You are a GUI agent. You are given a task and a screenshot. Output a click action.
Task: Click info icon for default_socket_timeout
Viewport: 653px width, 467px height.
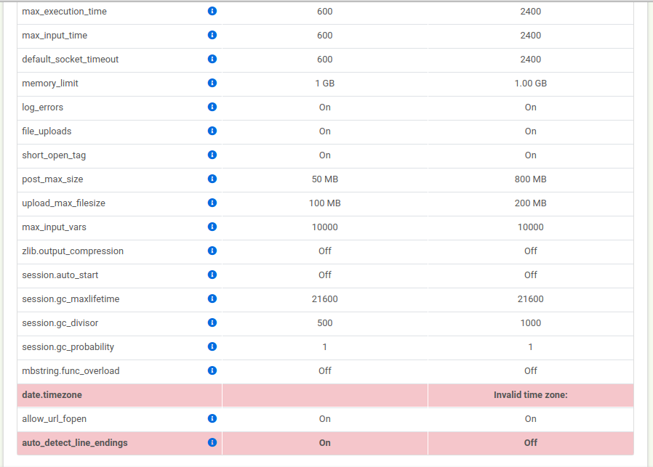(x=212, y=59)
